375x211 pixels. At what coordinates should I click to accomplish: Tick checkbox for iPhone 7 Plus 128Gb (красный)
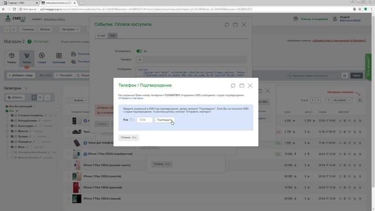[69, 188]
